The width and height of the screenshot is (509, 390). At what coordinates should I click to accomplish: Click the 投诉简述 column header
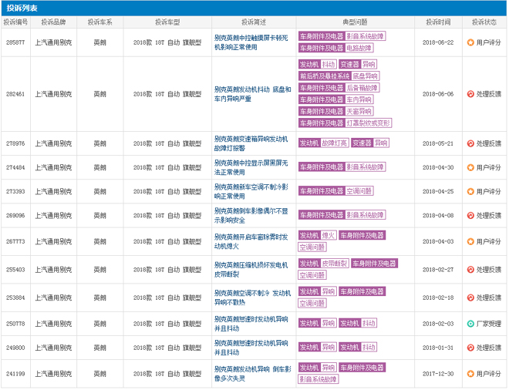click(x=254, y=22)
